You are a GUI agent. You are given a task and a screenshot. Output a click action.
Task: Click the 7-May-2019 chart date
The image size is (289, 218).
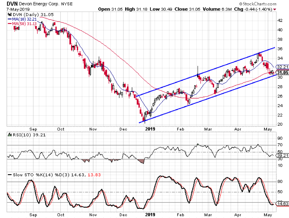[x=18, y=9]
